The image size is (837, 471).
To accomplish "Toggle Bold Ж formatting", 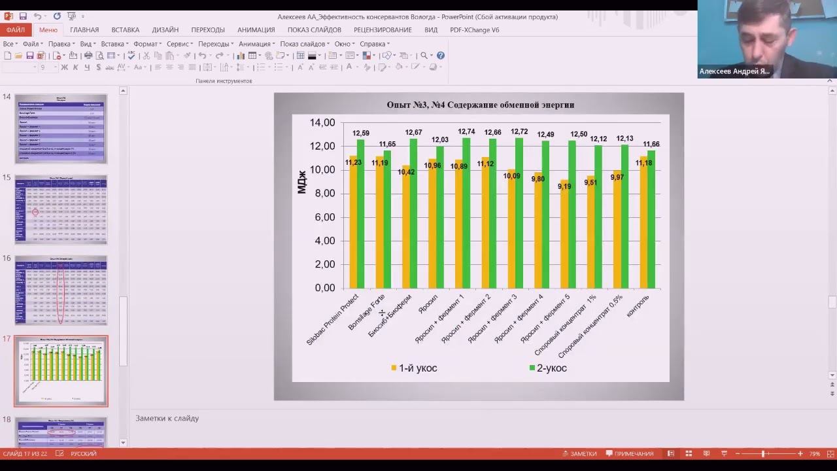I will pyautogui.click(x=64, y=67).
